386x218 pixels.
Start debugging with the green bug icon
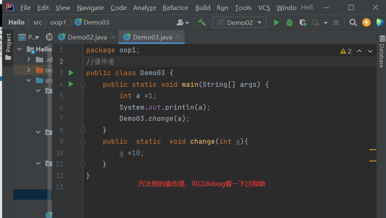click(x=289, y=22)
